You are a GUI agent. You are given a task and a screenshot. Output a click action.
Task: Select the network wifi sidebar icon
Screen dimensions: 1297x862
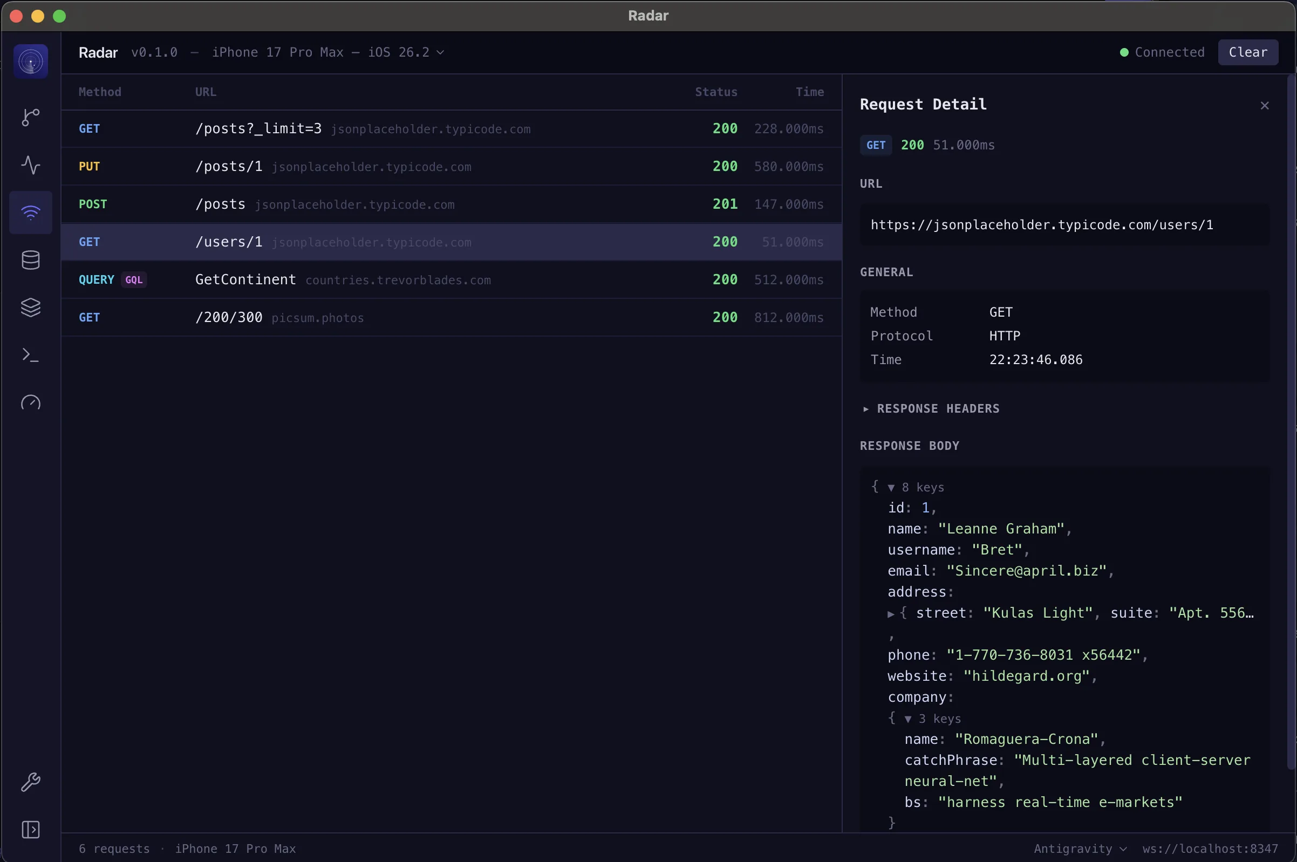click(31, 213)
